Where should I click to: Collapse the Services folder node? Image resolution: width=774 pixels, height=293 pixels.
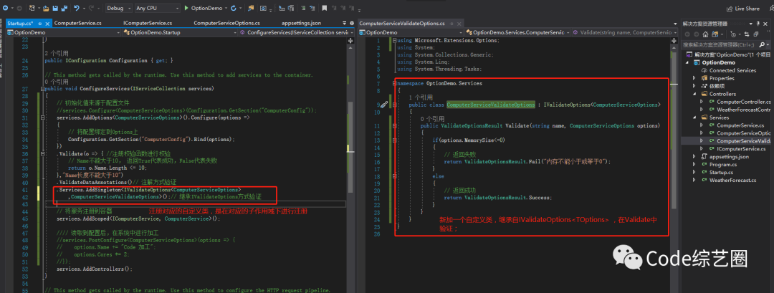click(x=694, y=117)
